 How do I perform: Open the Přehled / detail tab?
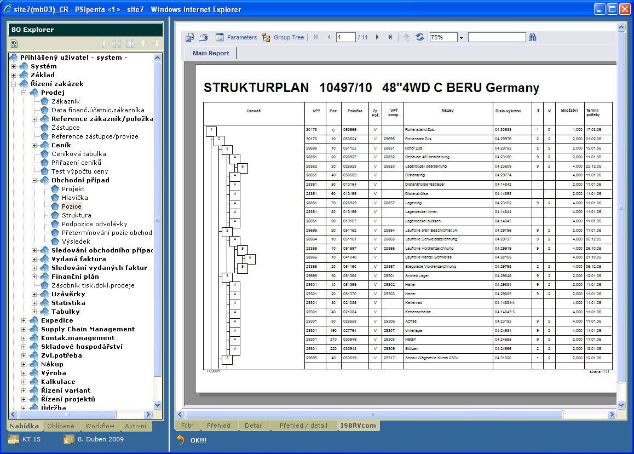point(303,426)
